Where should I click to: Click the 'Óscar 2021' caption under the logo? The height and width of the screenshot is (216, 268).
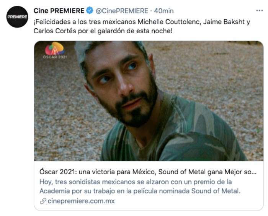(55, 57)
